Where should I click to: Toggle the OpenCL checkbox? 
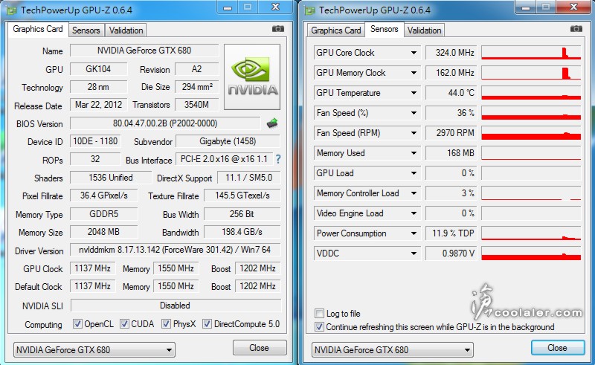77,324
